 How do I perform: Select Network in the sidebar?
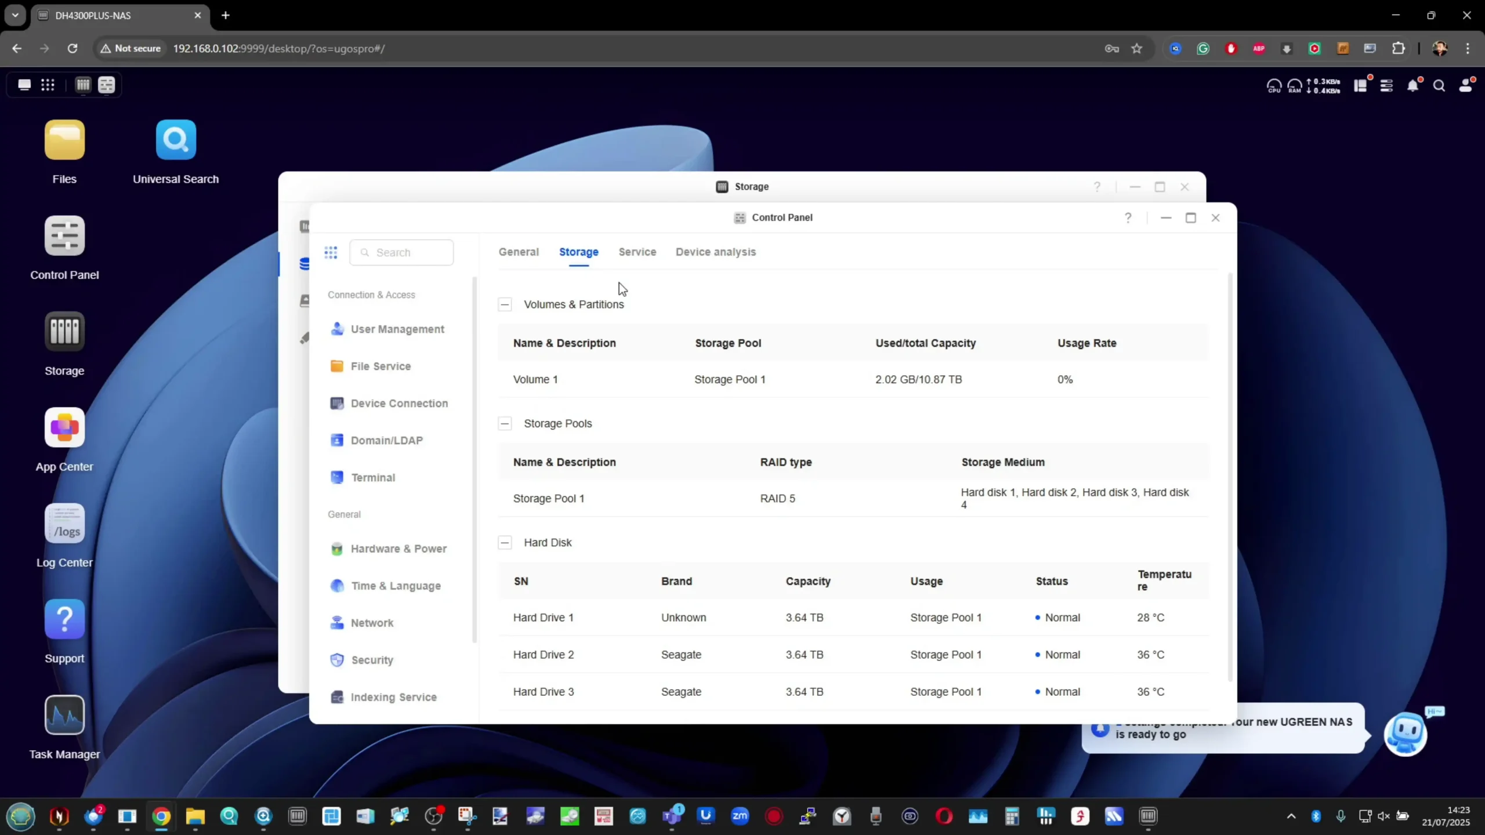tap(372, 623)
